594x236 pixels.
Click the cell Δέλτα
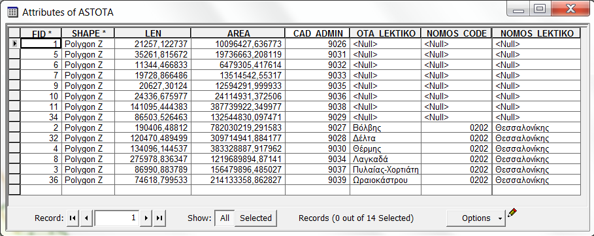[386, 139]
